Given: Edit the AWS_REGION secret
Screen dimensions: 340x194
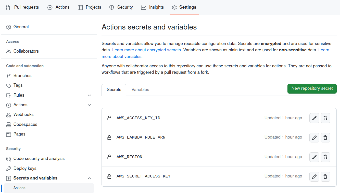Looking at the screenshot, I should [x=314, y=157].
